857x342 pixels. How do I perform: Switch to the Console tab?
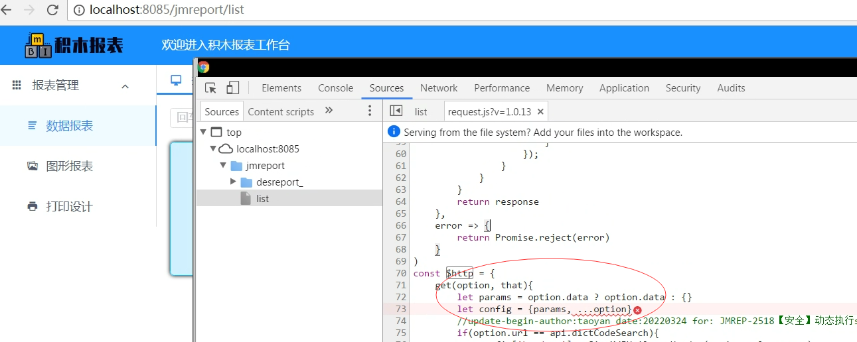(x=336, y=87)
